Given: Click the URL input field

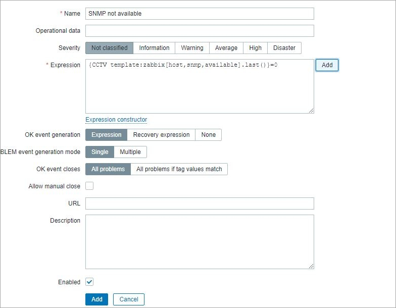Looking at the screenshot, I should 200,203.
